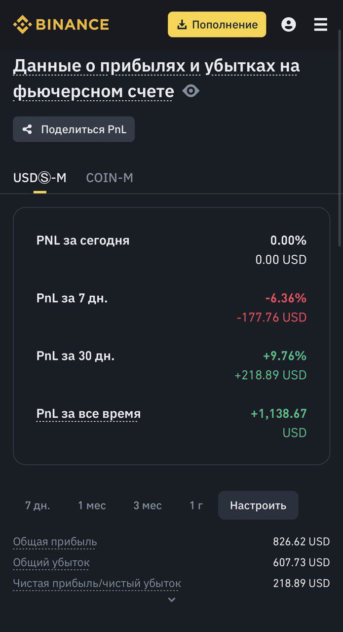Click the Общий убыток label
Viewport: 343px width, 632px height.
tap(51, 562)
